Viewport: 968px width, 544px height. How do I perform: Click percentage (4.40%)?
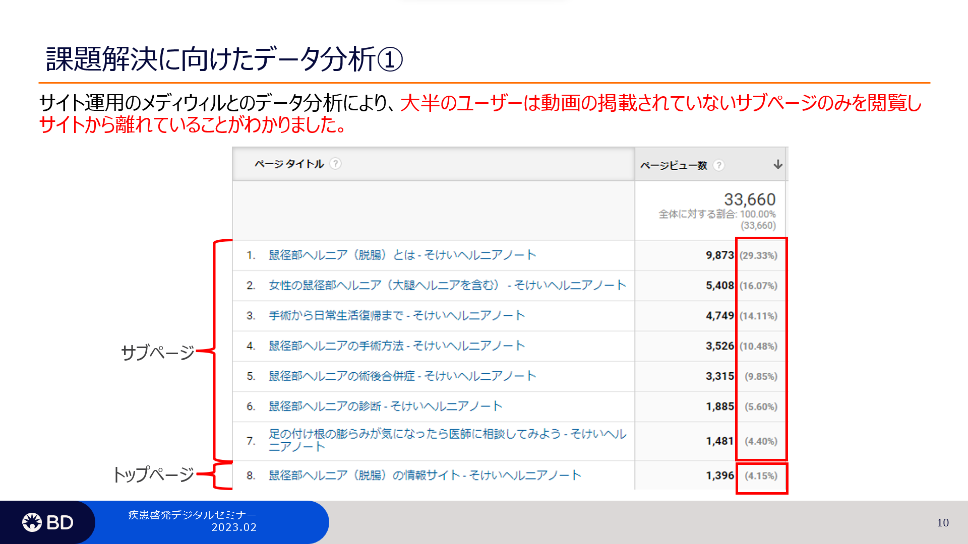[x=761, y=441]
